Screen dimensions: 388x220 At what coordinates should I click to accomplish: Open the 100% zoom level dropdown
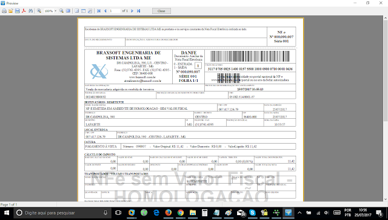point(55,11)
